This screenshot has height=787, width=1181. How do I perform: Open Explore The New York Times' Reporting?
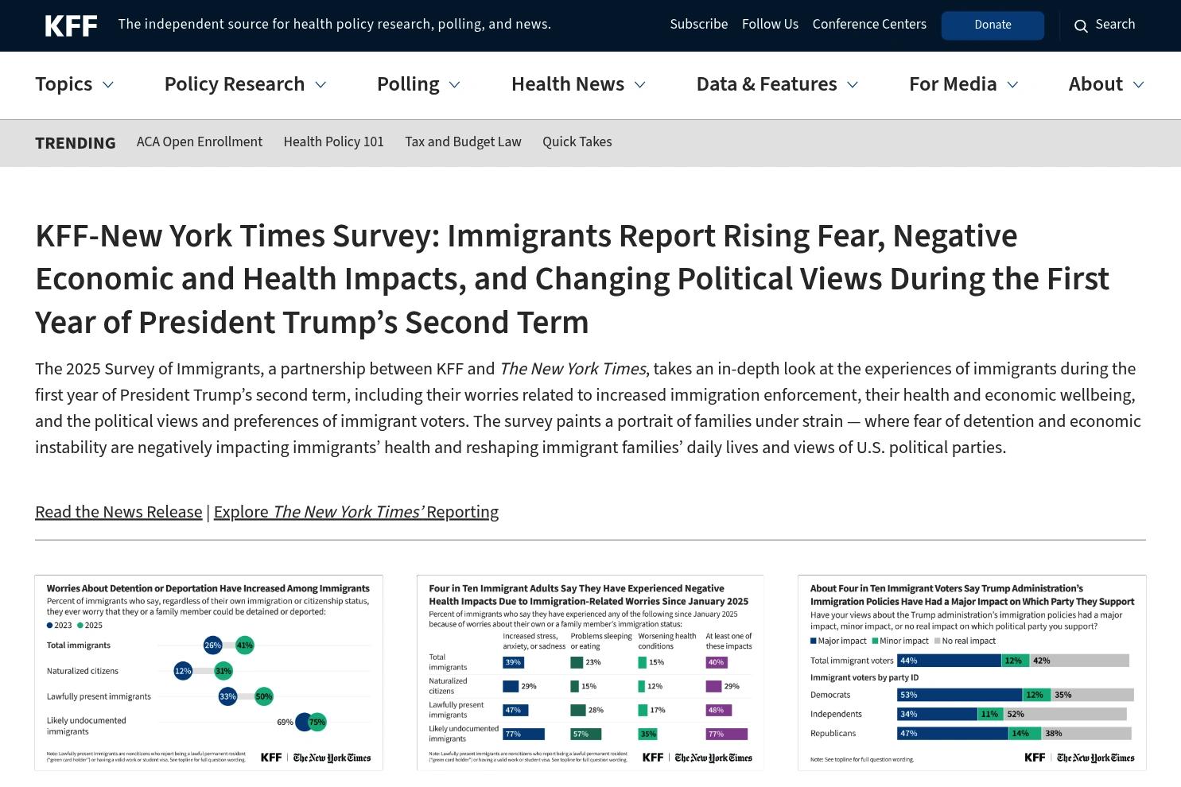(x=356, y=512)
